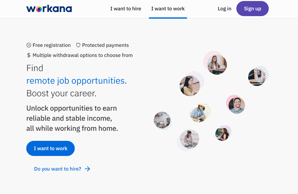Viewport: 298px width, 194px height.
Task: Open the I want to hire tab
Action: coord(126,9)
